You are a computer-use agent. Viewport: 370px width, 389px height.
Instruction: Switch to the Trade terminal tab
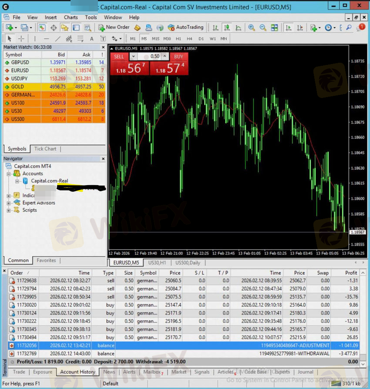point(19,372)
